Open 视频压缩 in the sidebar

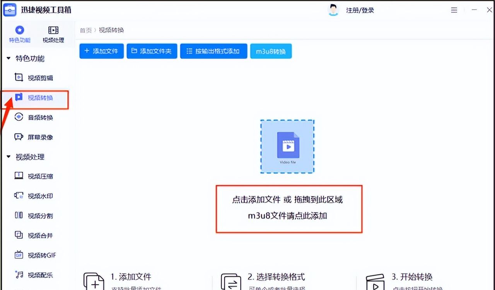(34, 176)
